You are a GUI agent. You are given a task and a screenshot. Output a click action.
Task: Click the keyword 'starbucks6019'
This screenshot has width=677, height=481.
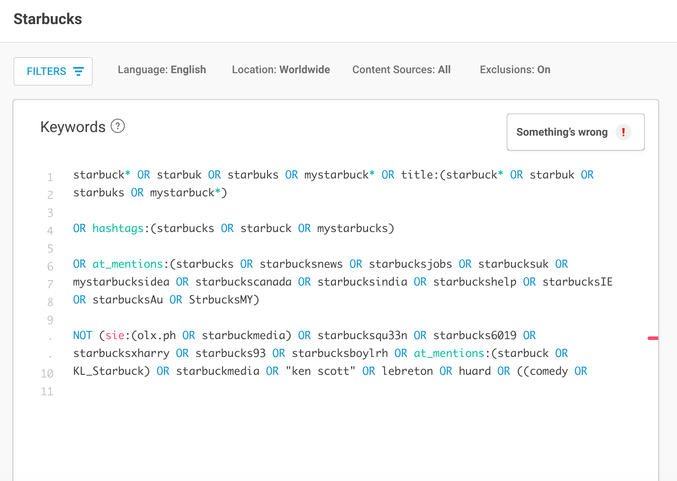point(475,336)
